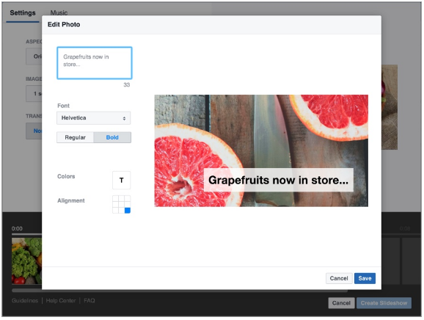
Task: Open the Help Center link
Action: pos(61,300)
